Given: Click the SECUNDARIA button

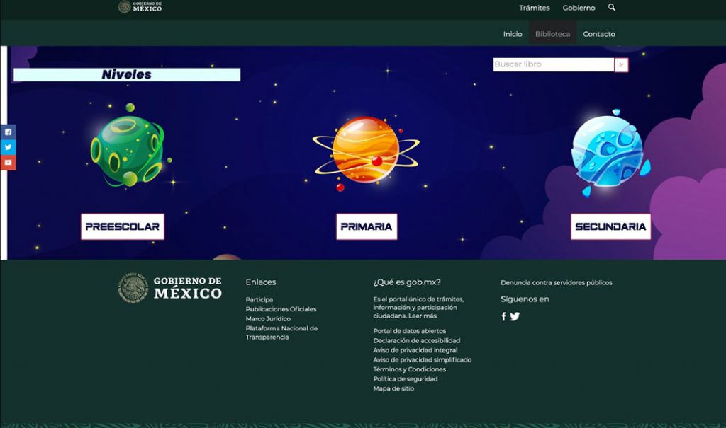Looking at the screenshot, I should pos(610,226).
